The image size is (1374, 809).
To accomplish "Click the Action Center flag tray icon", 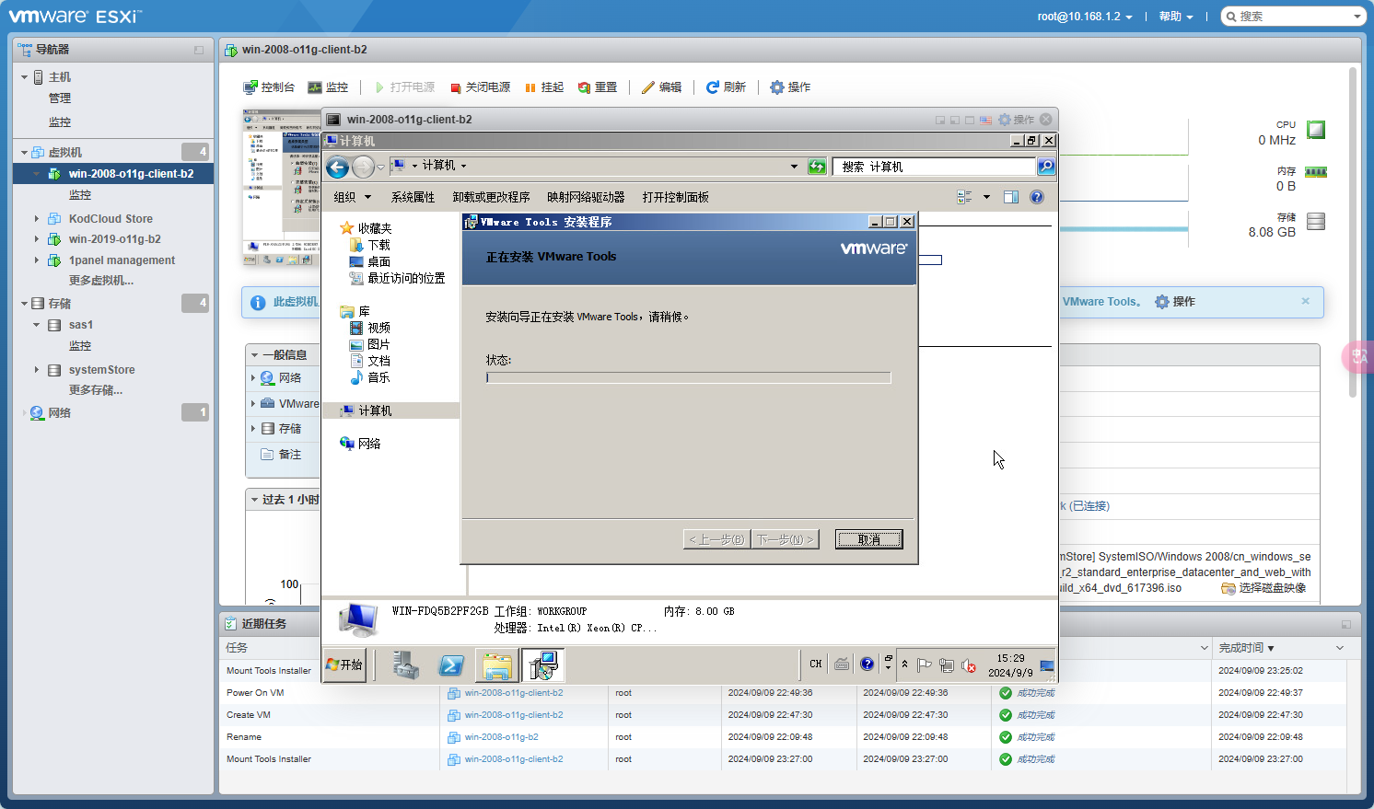I will pyautogui.click(x=924, y=665).
